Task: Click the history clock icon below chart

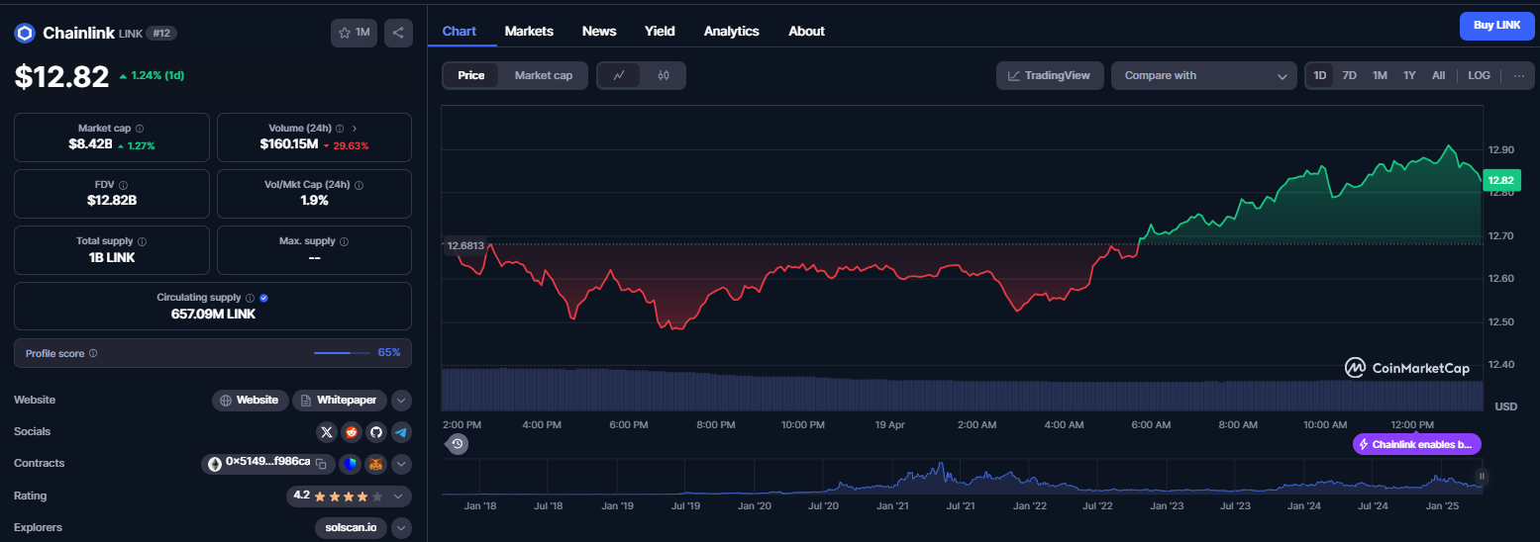Action: (458, 444)
